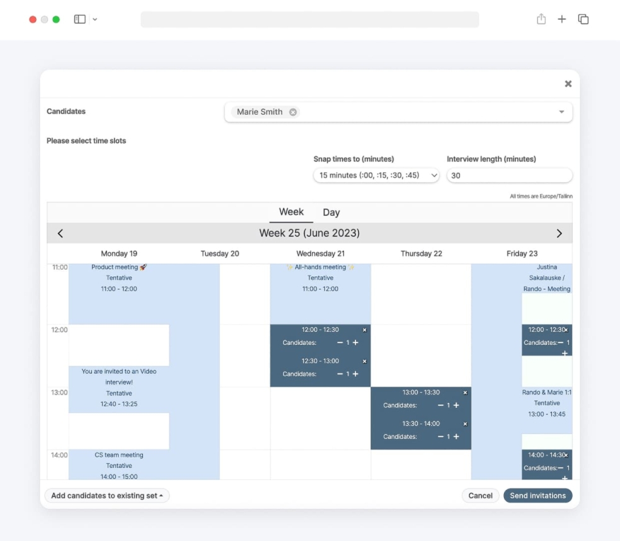
Task: Click Send invitations
Action: click(x=537, y=496)
